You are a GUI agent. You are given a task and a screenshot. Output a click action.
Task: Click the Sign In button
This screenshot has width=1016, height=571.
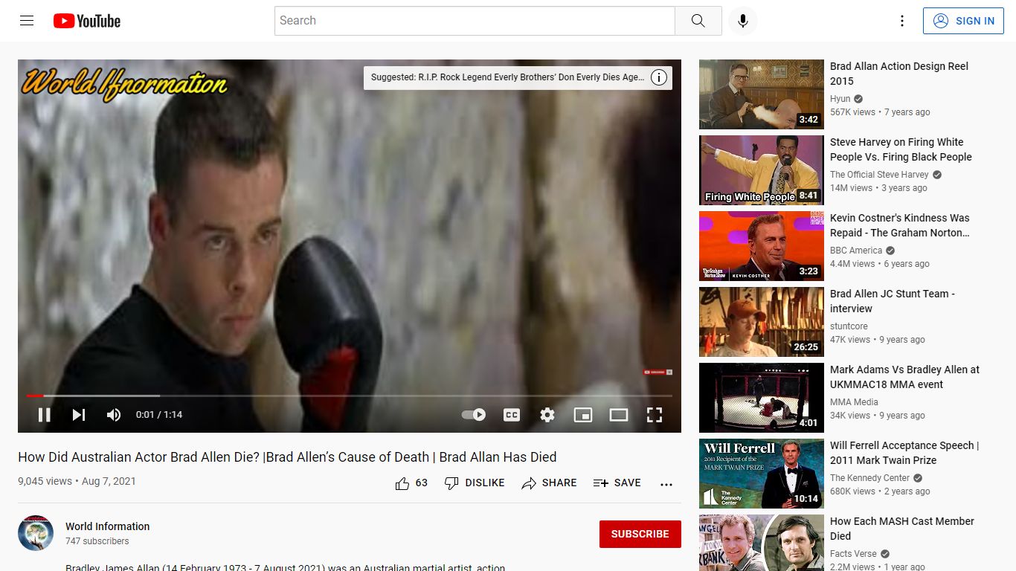pos(963,21)
